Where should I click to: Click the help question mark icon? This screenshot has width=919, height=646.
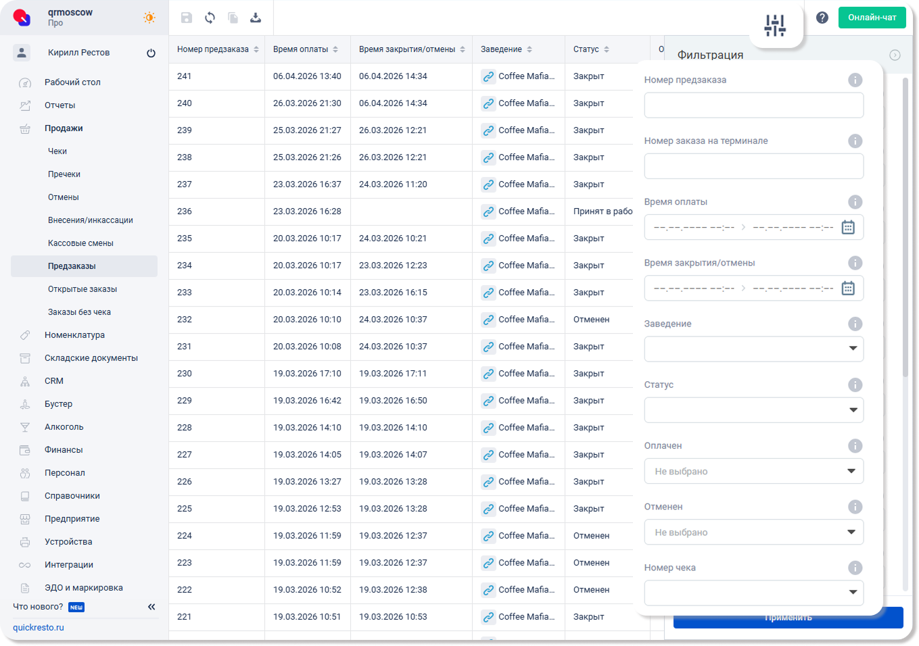click(x=822, y=18)
